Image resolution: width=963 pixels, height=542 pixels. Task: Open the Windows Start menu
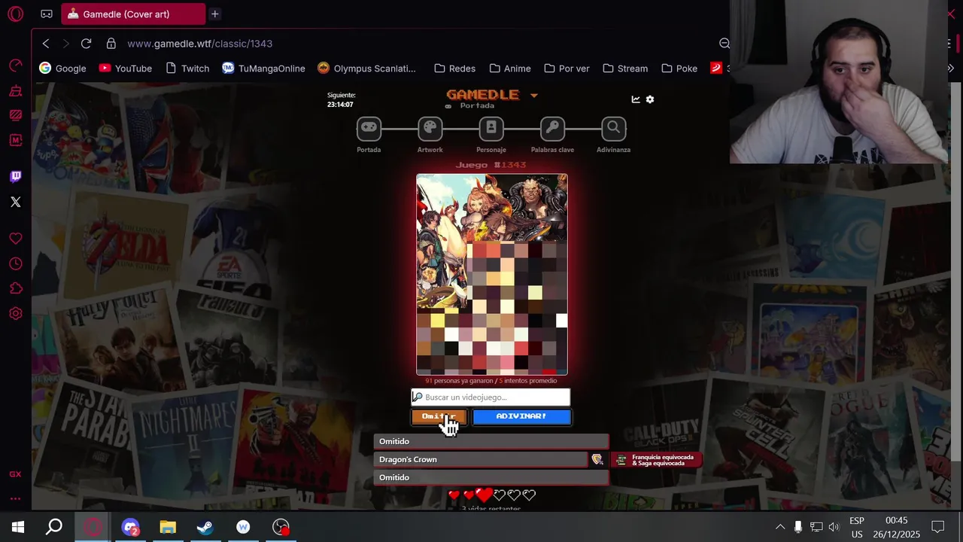coord(18,527)
